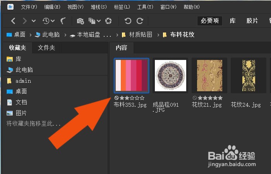The image size is (271, 174).
Task: Select the 收藏夹 tab
Action: [18, 48]
